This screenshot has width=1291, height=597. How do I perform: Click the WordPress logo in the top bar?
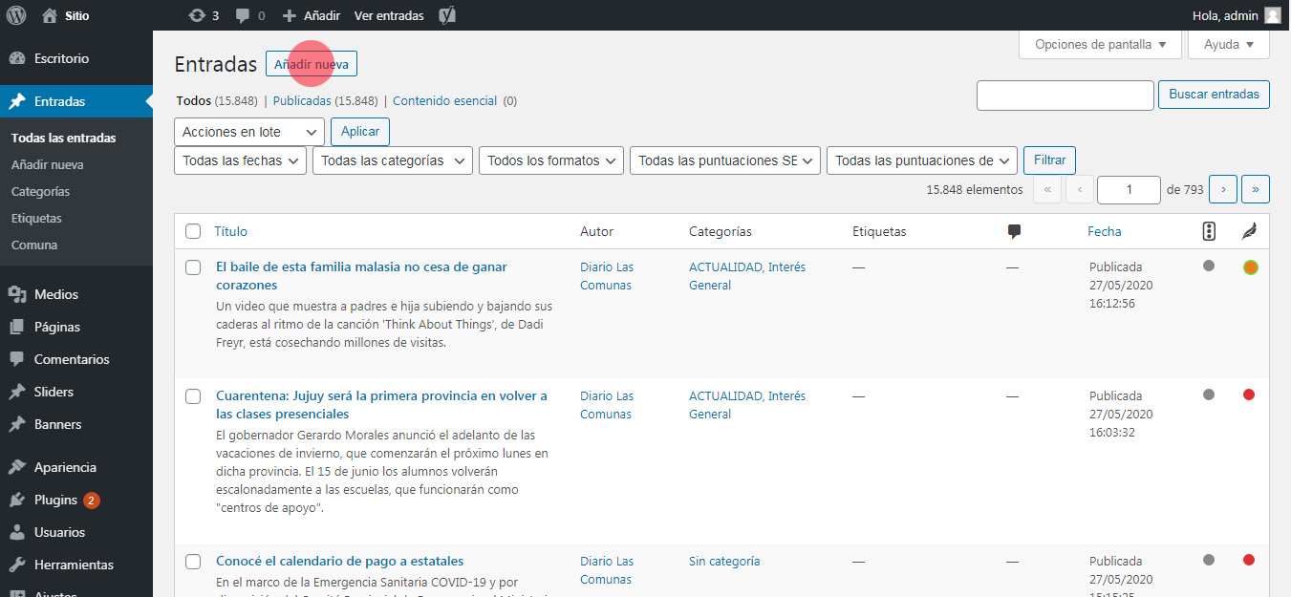tap(15, 15)
